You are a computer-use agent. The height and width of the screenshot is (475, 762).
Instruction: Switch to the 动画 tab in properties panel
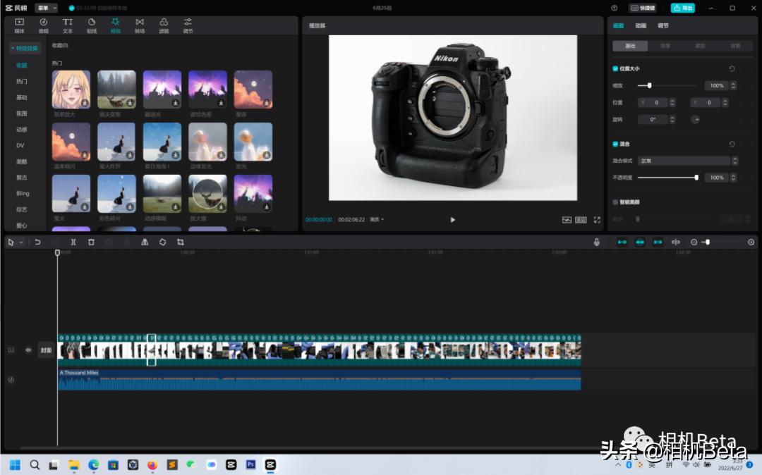click(x=641, y=25)
